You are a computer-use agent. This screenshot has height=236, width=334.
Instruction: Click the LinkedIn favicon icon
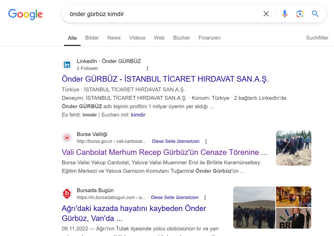click(x=67, y=65)
